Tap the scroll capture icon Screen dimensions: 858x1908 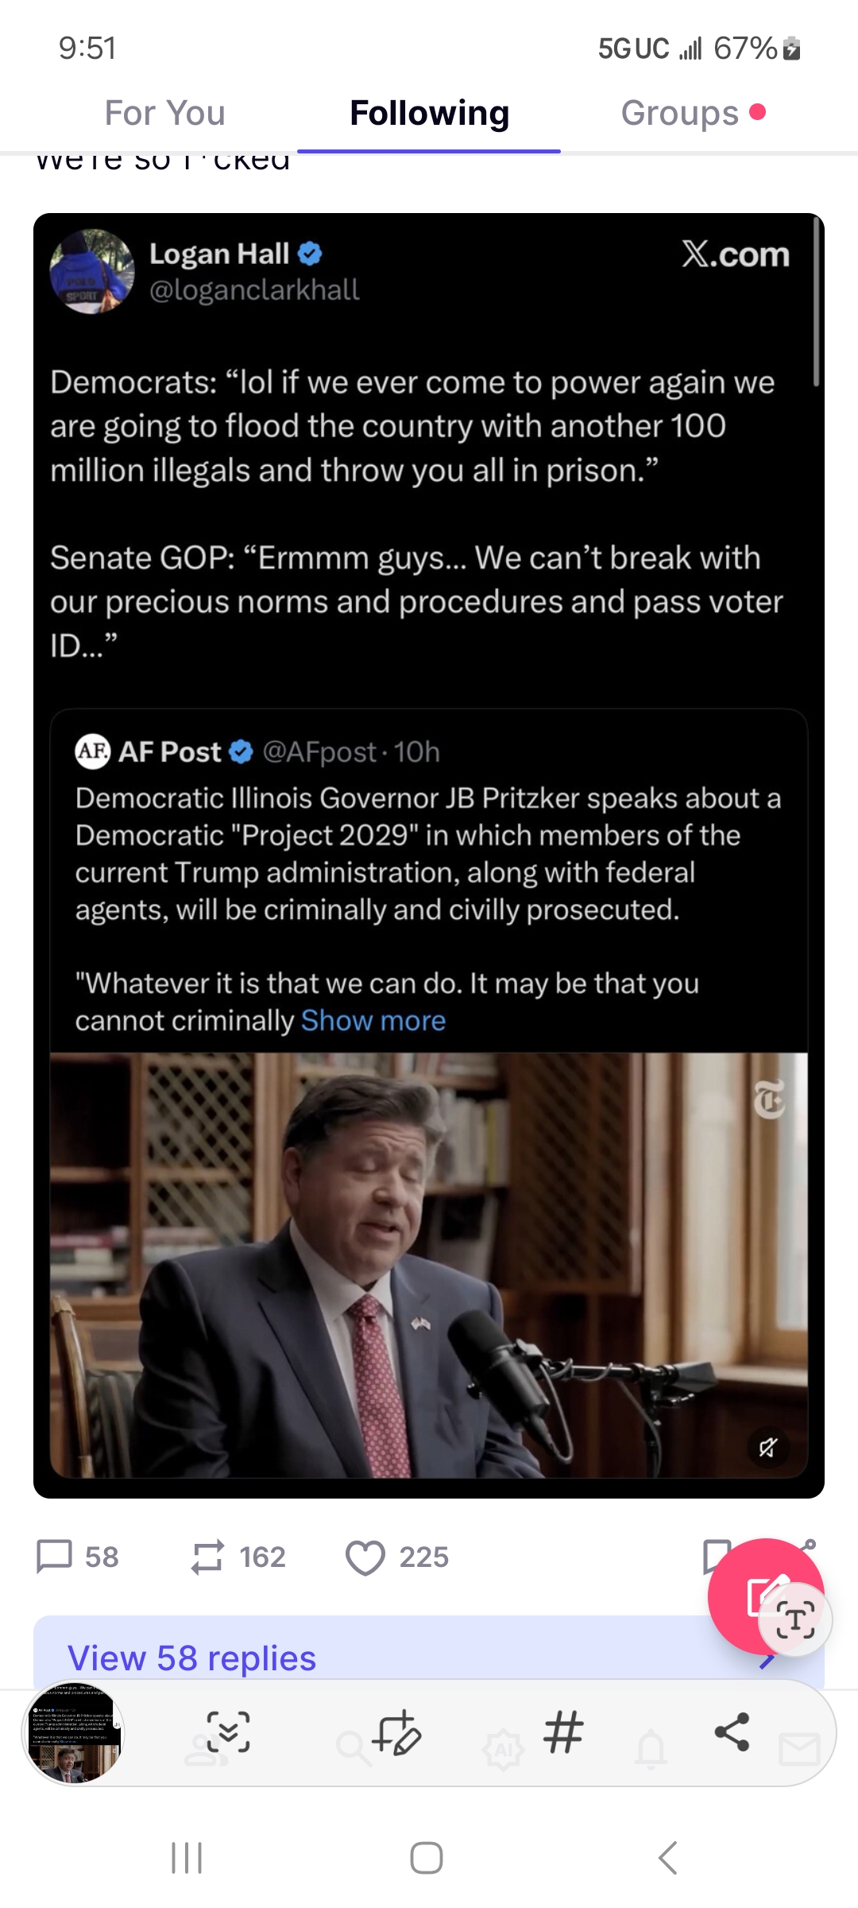click(x=228, y=1732)
